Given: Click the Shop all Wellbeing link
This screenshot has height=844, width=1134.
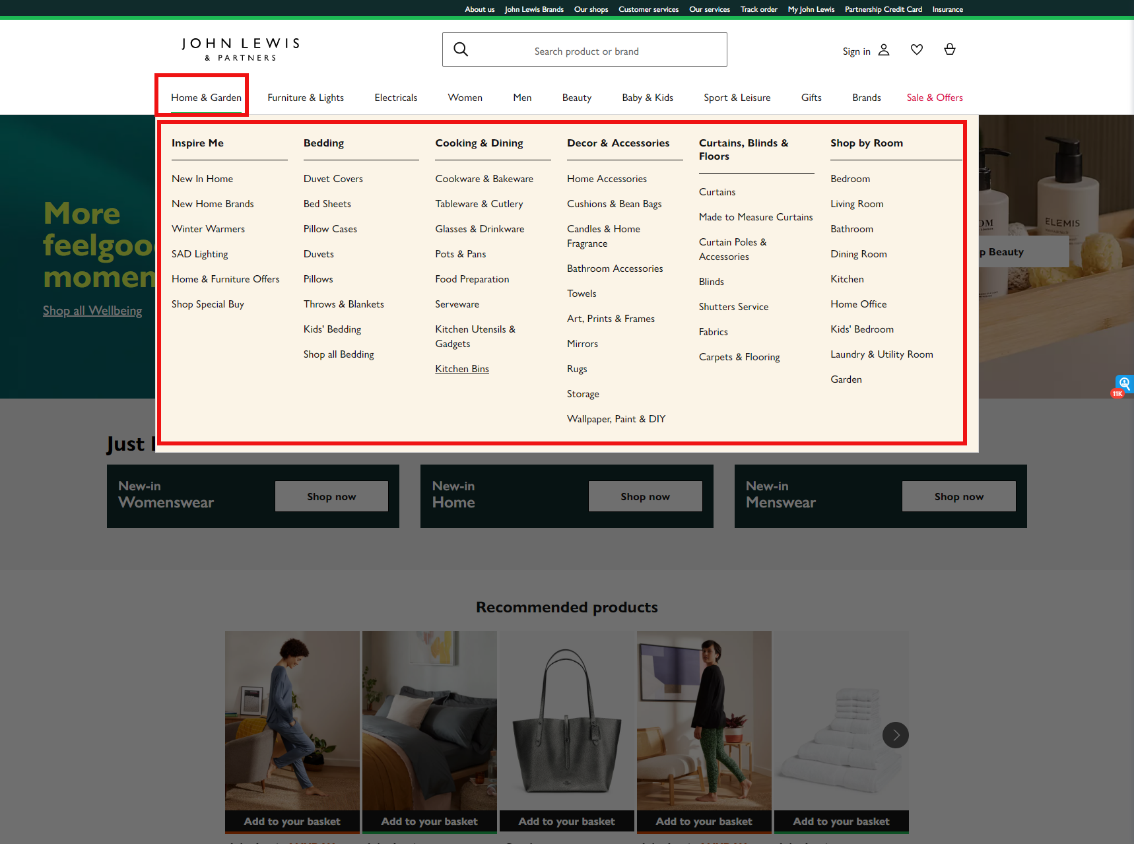Looking at the screenshot, I should pos(92,309).
